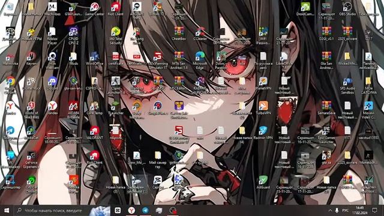Select the Новая папка (3) folder
This screenshot has height=216, width=384.
click(x=115, y=184)
